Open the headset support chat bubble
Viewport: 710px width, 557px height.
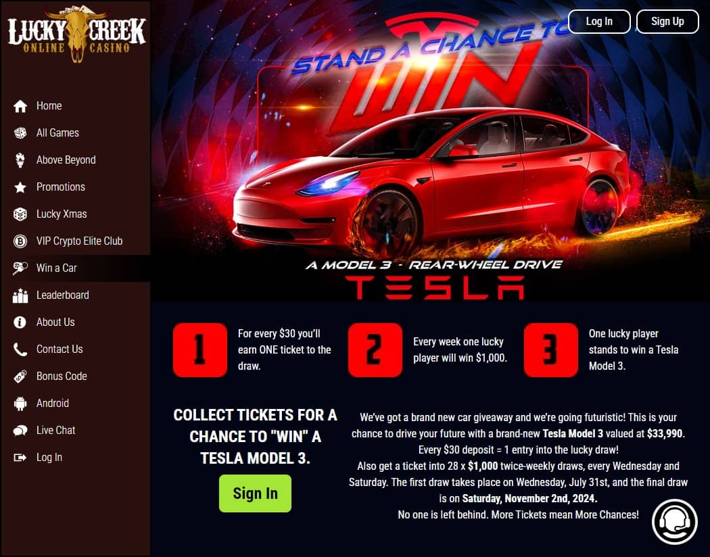[674, 522]
